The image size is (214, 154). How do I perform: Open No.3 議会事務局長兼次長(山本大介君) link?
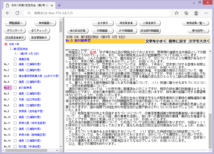coord(39,76)
